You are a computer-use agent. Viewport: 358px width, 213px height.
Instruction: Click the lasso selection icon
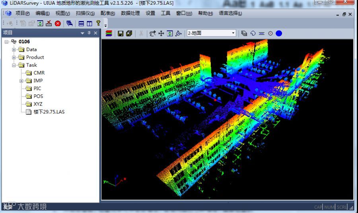coord(253,33)
